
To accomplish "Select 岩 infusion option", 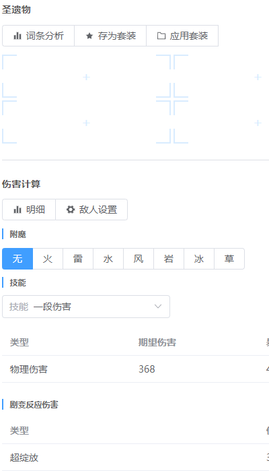I will pyautogui.click(x=169, y=259).
